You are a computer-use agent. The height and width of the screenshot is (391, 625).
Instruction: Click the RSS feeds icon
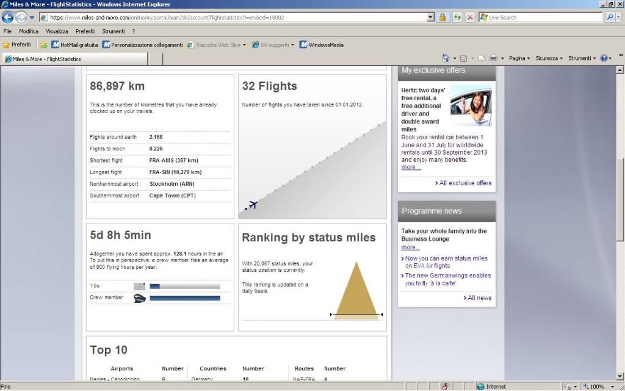[x=463, y=58]
